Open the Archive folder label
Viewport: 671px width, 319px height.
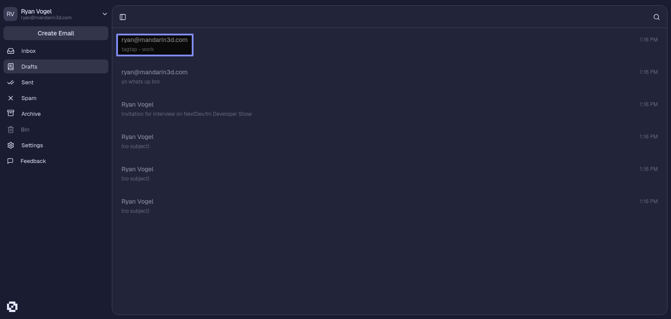pos(31,114)
